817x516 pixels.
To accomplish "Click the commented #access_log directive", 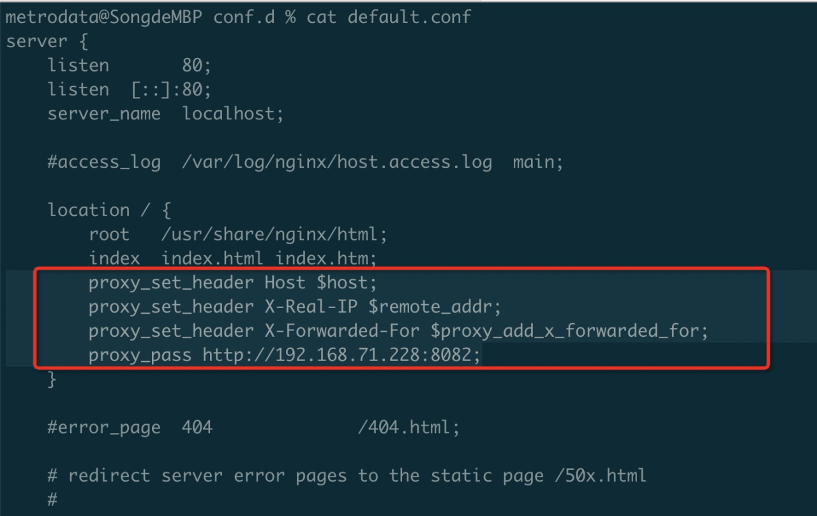I will click(104, 162).
